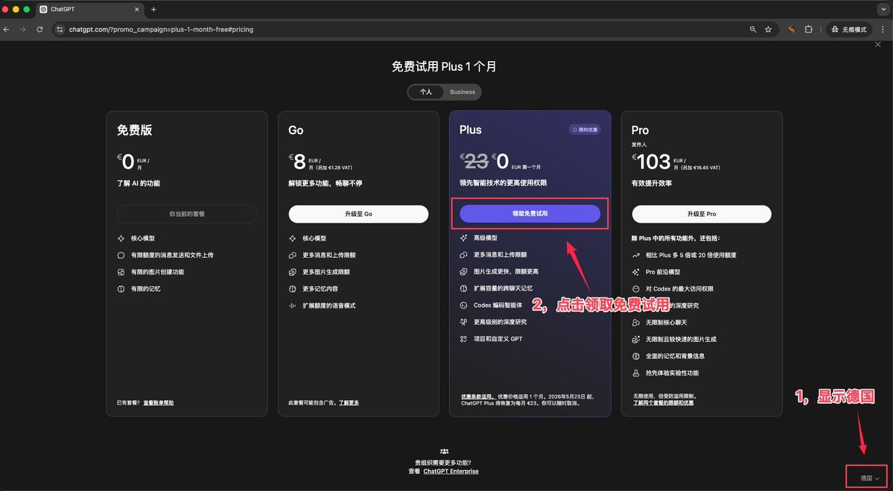Go back using the browser back arrow

coord(7,29)
